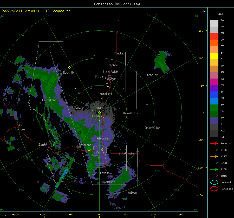Click the yellow diamond marker below Cochrane

pyautogui.click(x=89, y=150)
